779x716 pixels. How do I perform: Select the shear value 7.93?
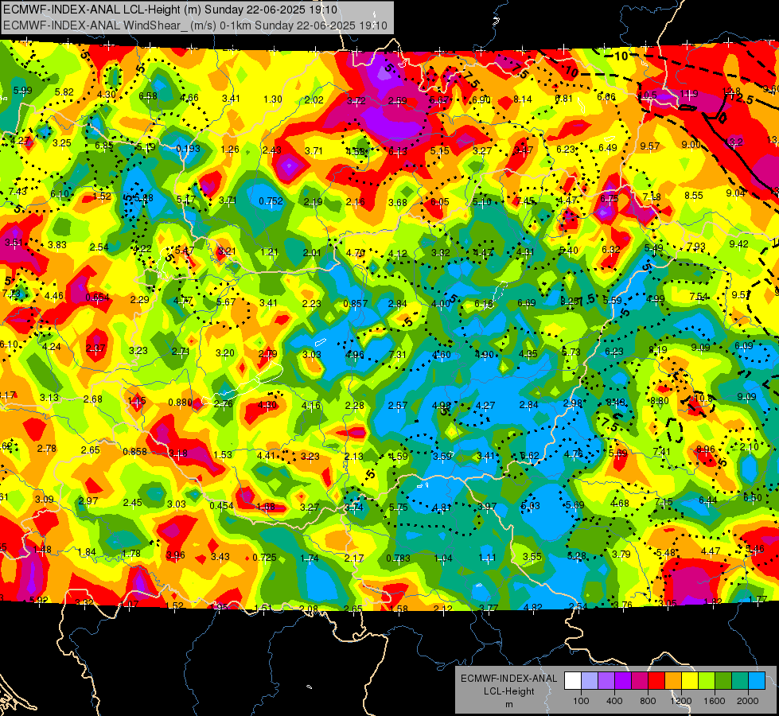click(696, 246)
